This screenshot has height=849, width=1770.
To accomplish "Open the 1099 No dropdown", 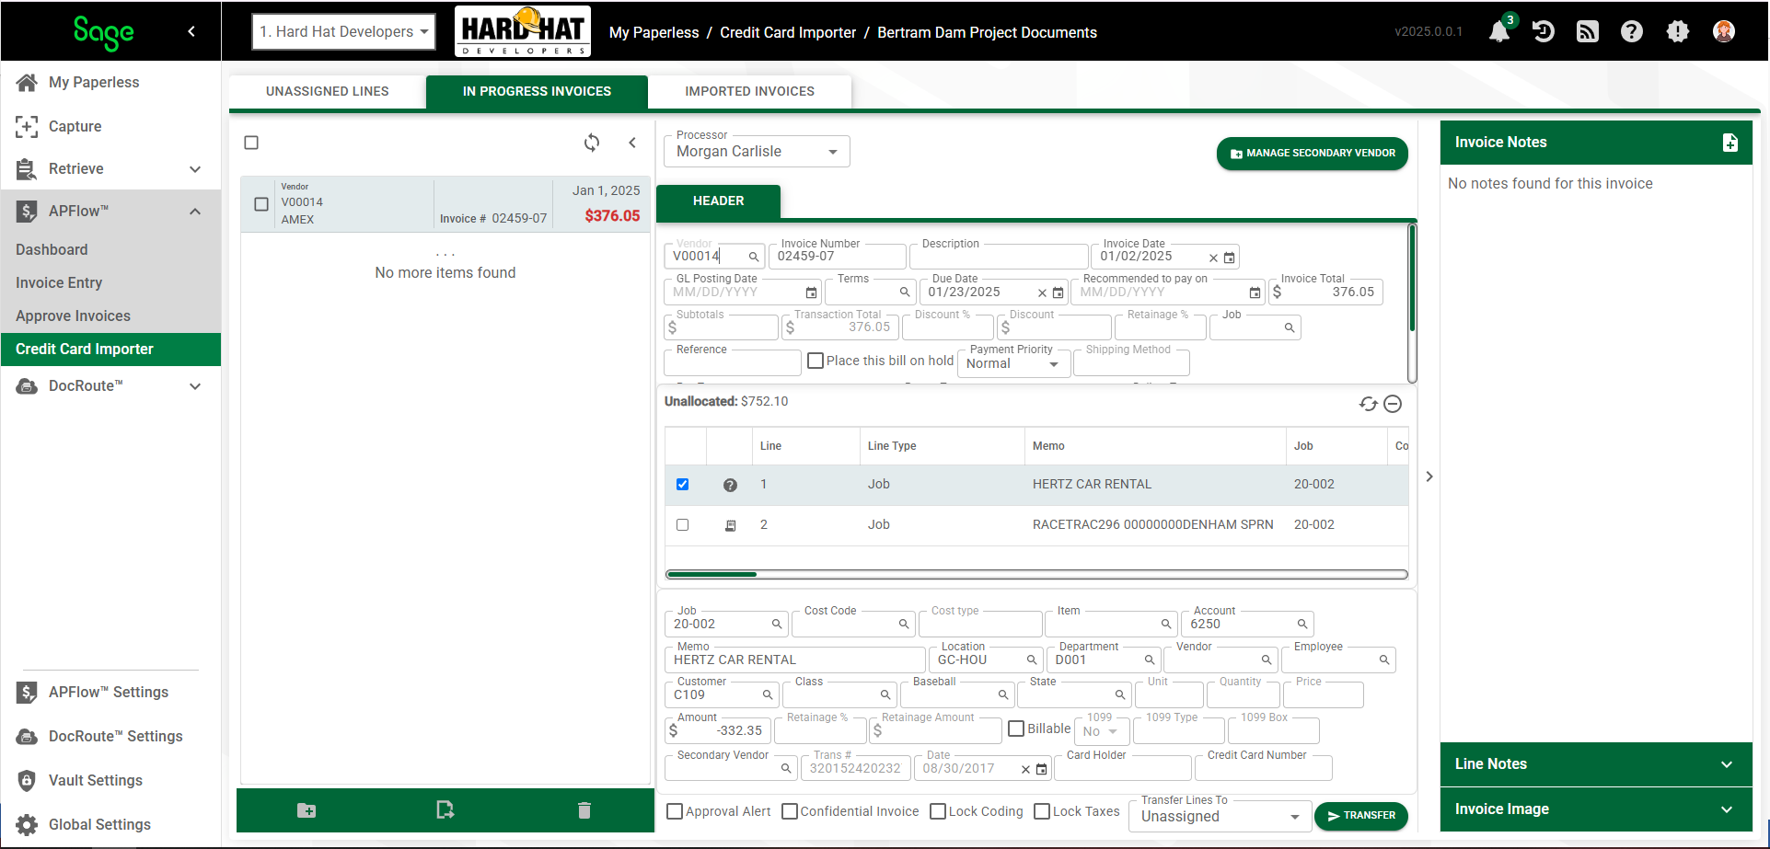I will [1101, 731].
